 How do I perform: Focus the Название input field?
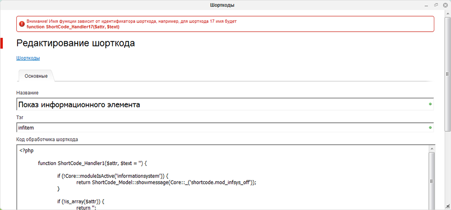[x=225, y=104]
